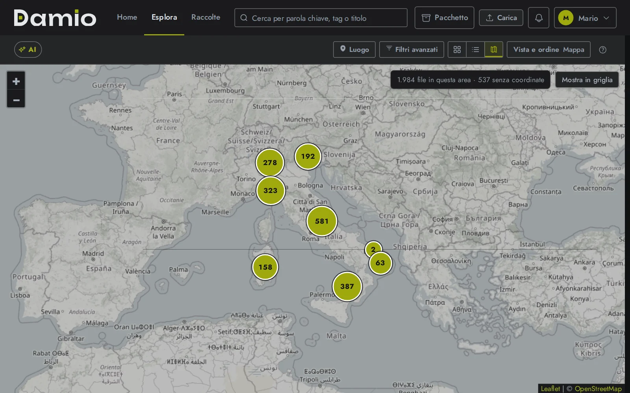Open the Luogo location filter

pos(354,50)
